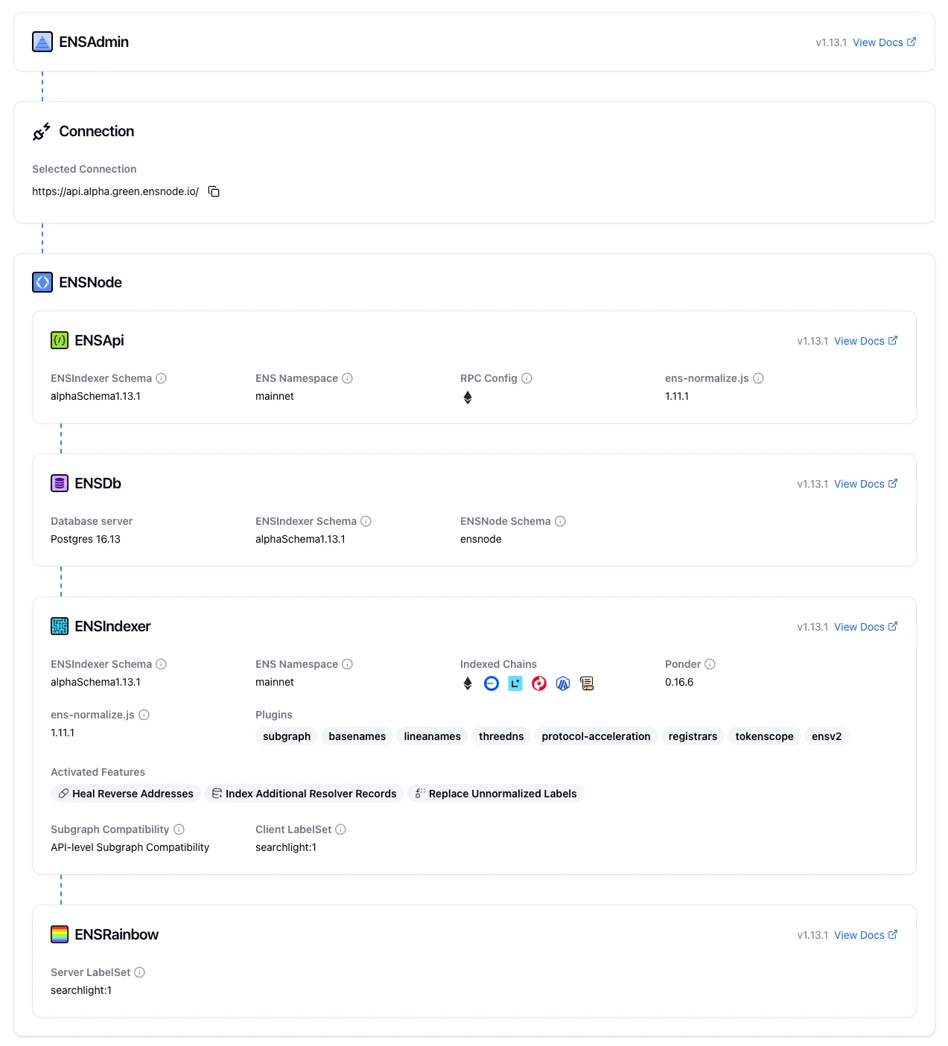Click the Linea chain icon
The width and height of the screenshot is (948, 1046).
click(x=515, y=683)
